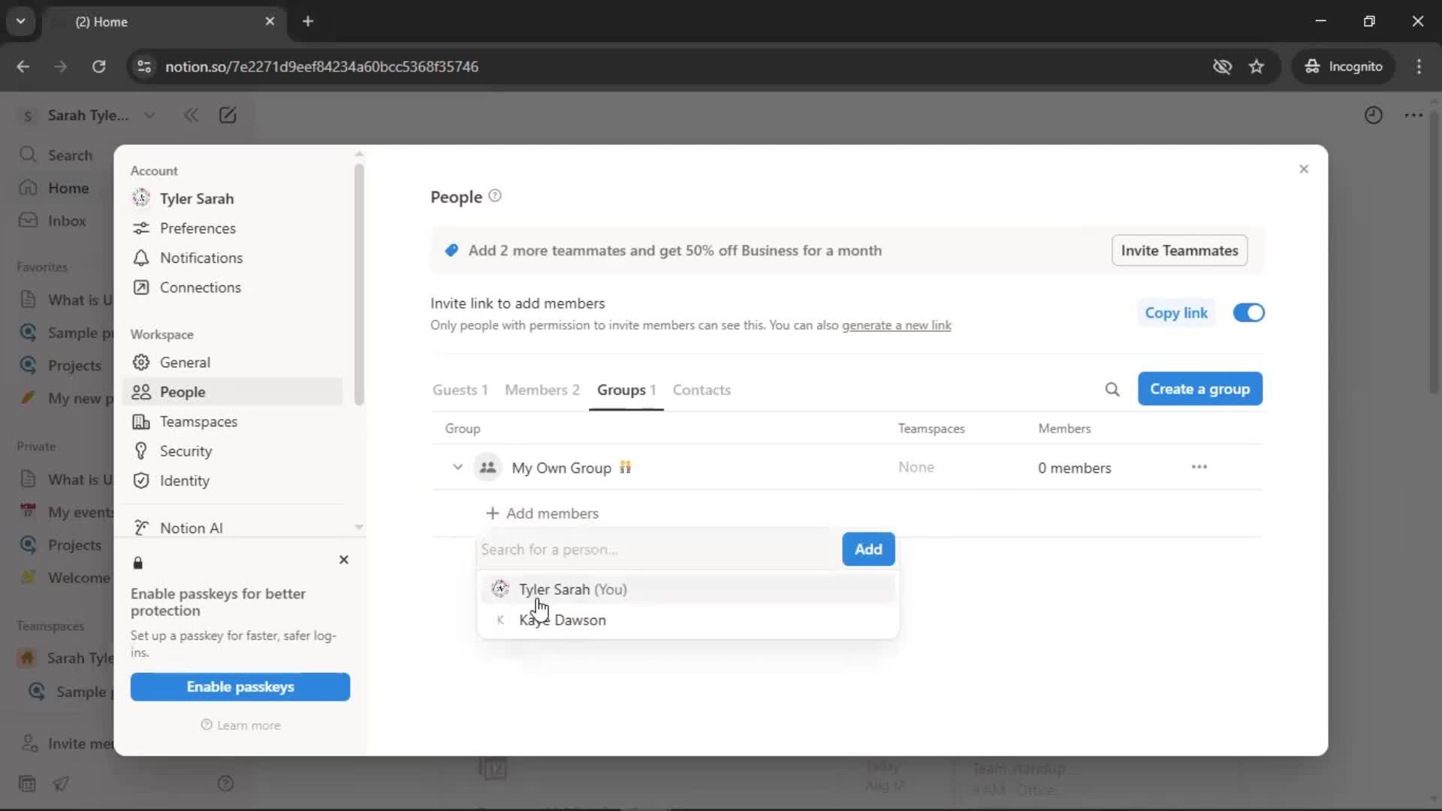Click the Teamspaces None cell
This screenshot has height=811, width=1442.
[916, 467]
